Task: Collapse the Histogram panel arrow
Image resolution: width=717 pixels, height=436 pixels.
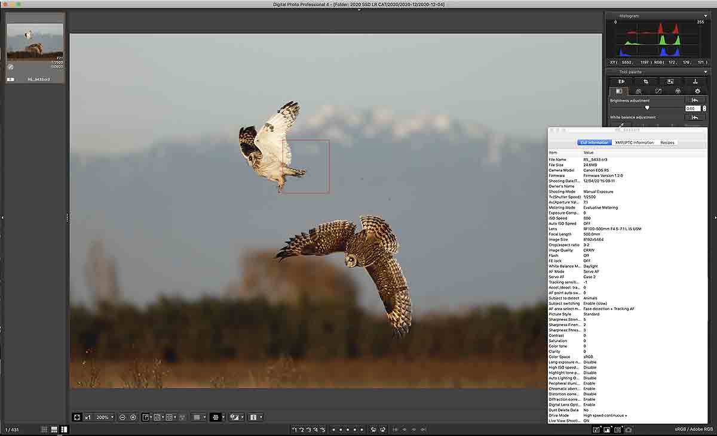Action: point(706,16)
